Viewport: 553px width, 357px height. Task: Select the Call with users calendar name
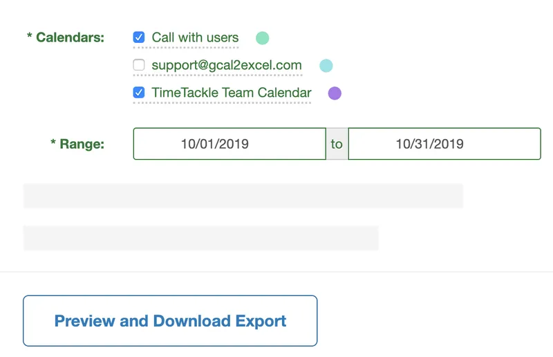(x=195, y=37)
